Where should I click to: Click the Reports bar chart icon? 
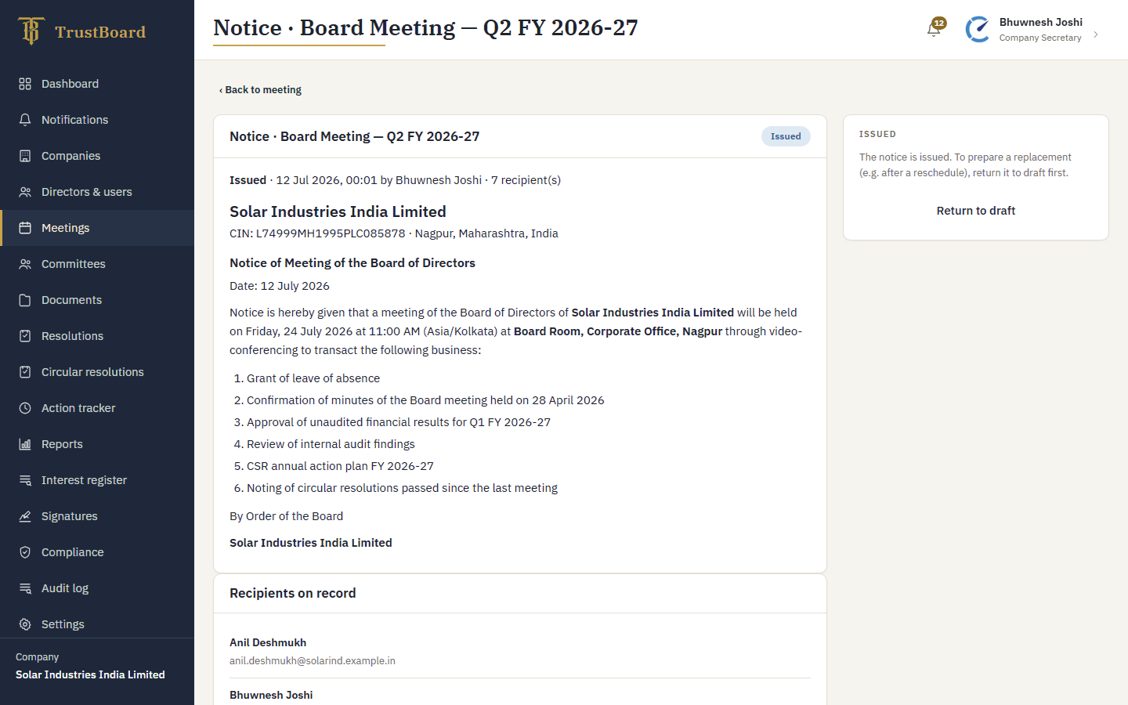[x=25, y=444]
